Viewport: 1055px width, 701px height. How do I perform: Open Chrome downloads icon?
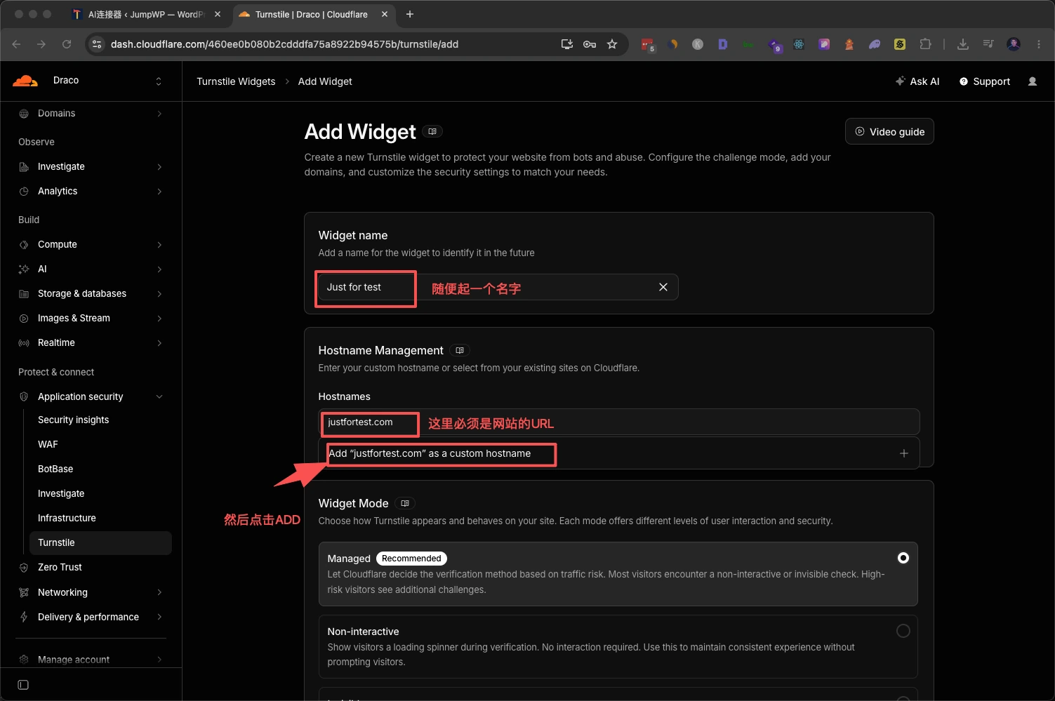963,44
